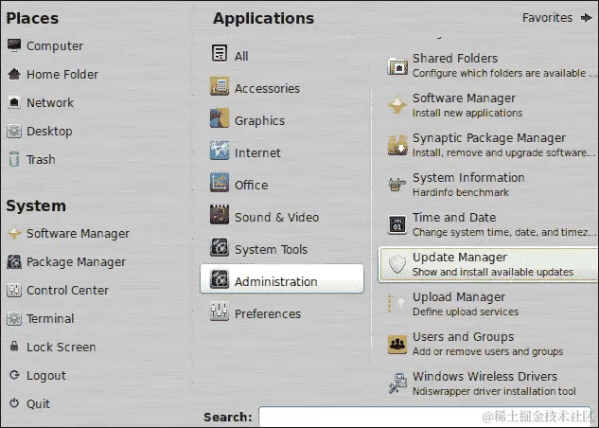
Task: Select the Graphics category label
Action: point(259,121)
